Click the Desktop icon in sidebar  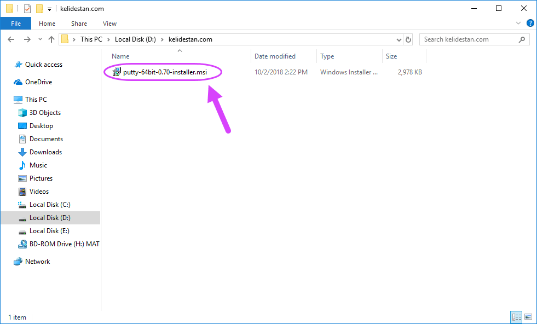click(22, 126)
